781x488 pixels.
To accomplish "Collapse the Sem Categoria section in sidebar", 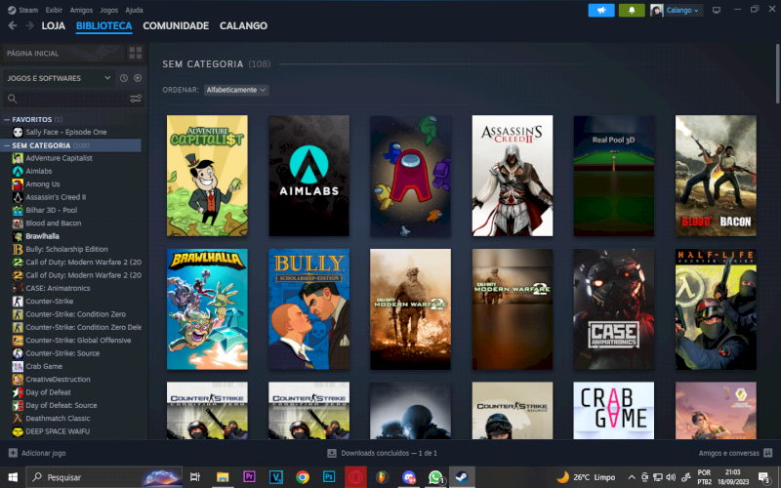I will pyautogui.click(x=7, y=145).
